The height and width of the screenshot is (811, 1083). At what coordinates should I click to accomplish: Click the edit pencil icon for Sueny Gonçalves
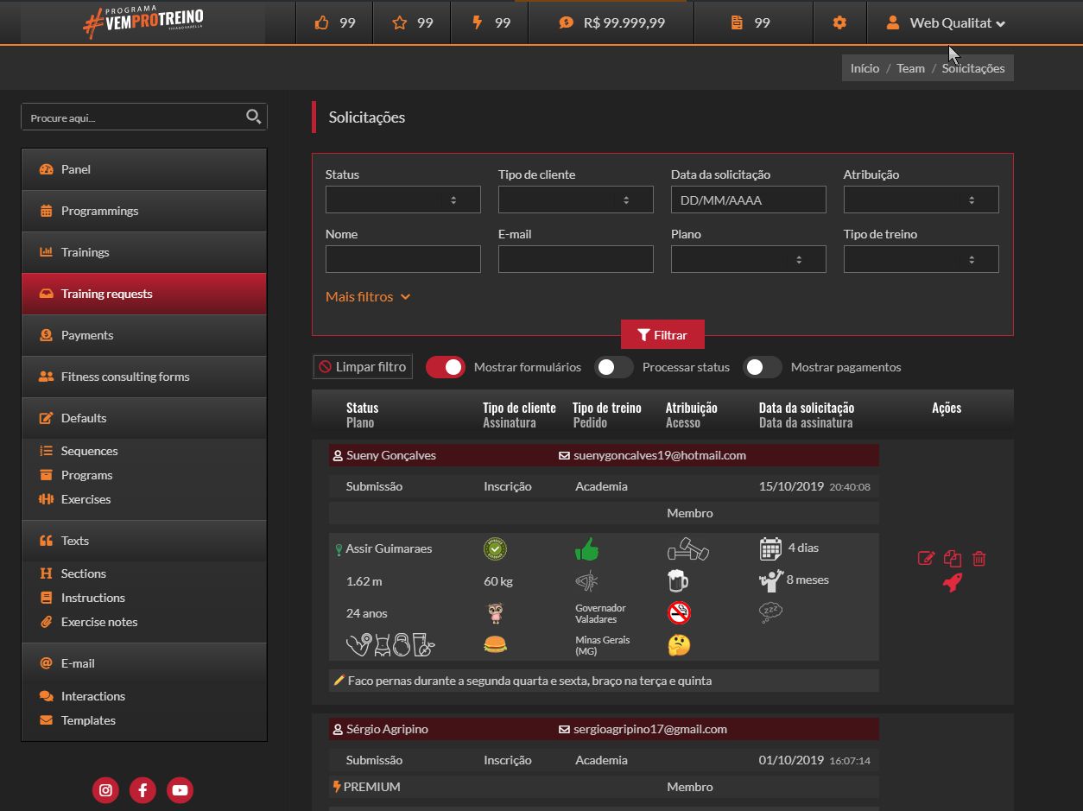(x=926, y=558)
